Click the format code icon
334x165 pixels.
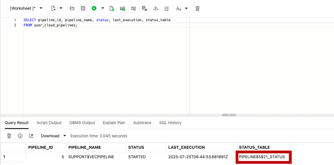[167, 9]
